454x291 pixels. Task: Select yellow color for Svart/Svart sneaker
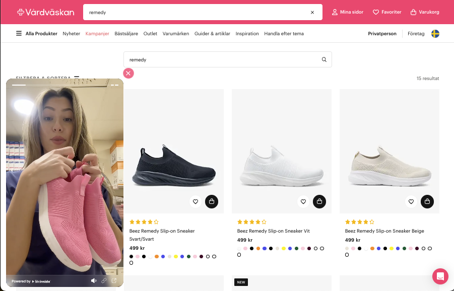pyautogui.click(x=176, y=257)
